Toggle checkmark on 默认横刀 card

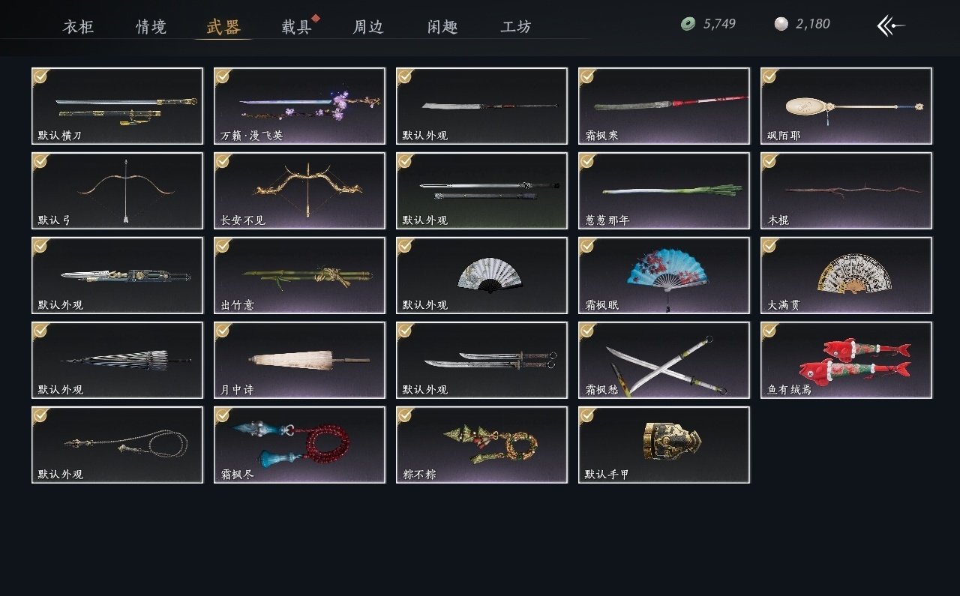pos(40,76)
